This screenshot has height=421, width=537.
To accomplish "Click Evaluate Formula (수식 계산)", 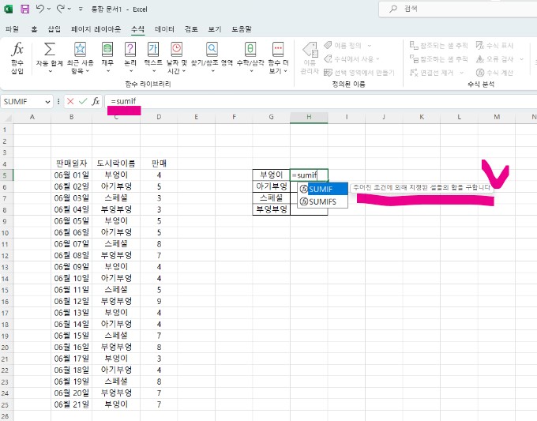I will [494, 73].
